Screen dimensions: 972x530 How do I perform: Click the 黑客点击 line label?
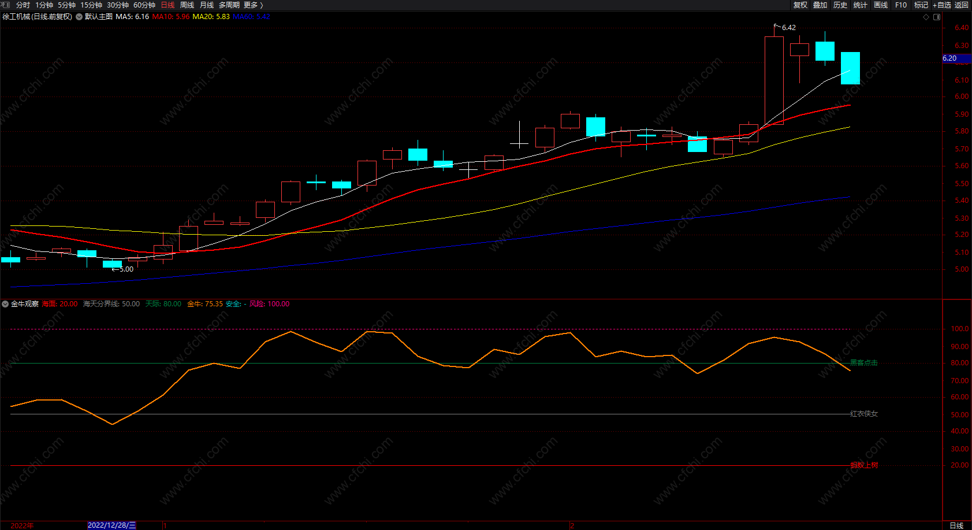pyautogui.click(x=864, y=363)
